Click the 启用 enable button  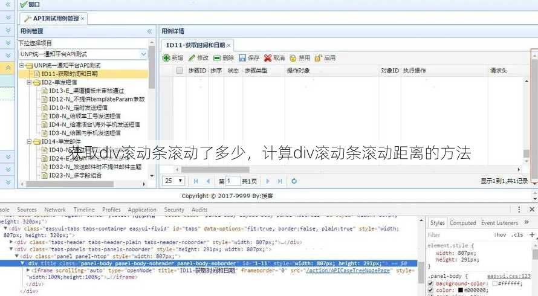coord(325,58)
